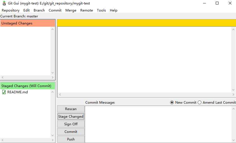Click the Git Gui app icon in title bar
The height and width of the screenshot is (143, 236).
[4, 3]
